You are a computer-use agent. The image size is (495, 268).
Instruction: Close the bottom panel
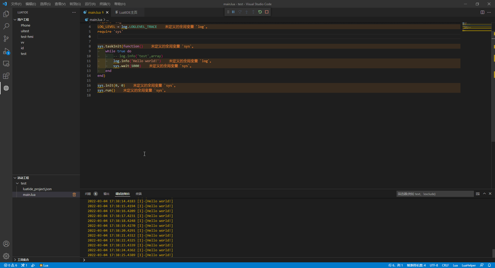coord(490,194)
